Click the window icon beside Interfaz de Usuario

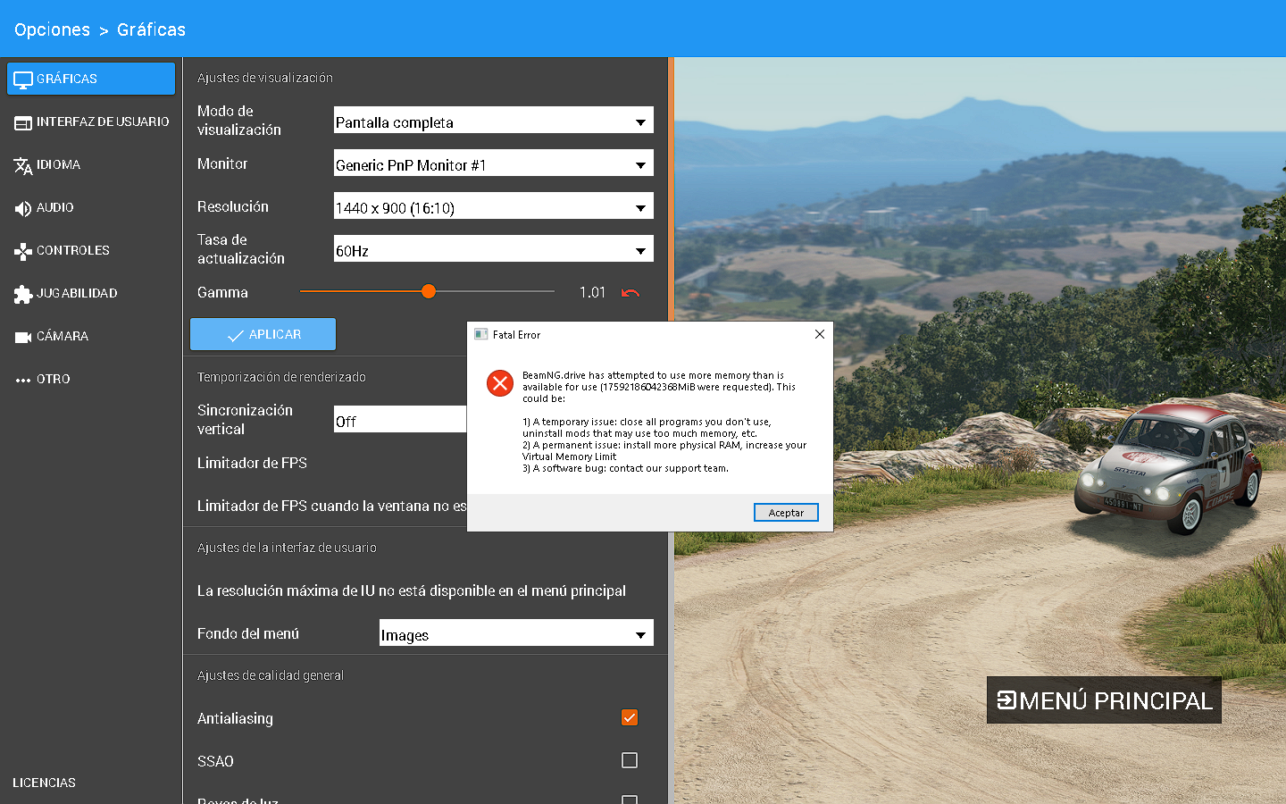coord(23,122)
